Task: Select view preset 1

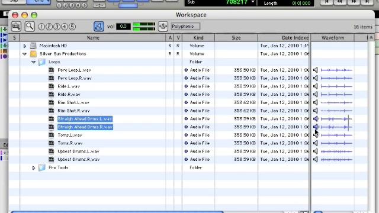Action: 41,27
